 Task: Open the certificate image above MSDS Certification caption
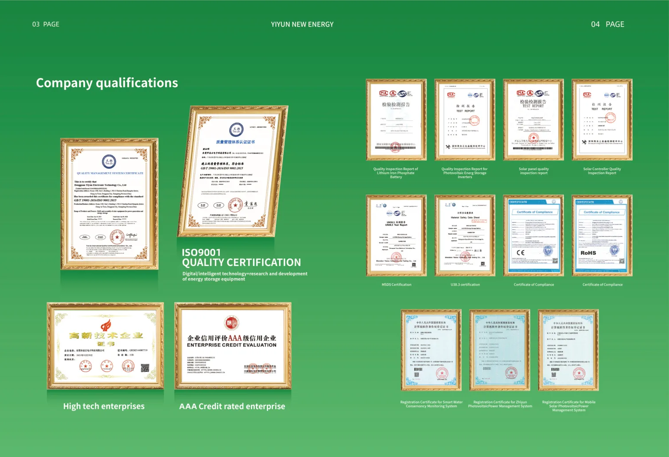(396, 236)
